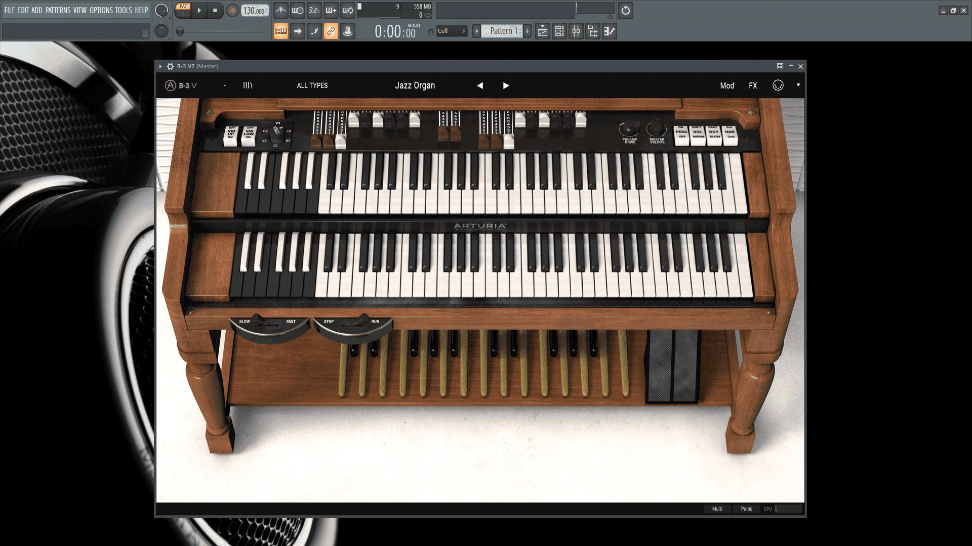Screen dimensions: 972x546
Task: Toggle wait for input before recording
Action: click(297, 10)
